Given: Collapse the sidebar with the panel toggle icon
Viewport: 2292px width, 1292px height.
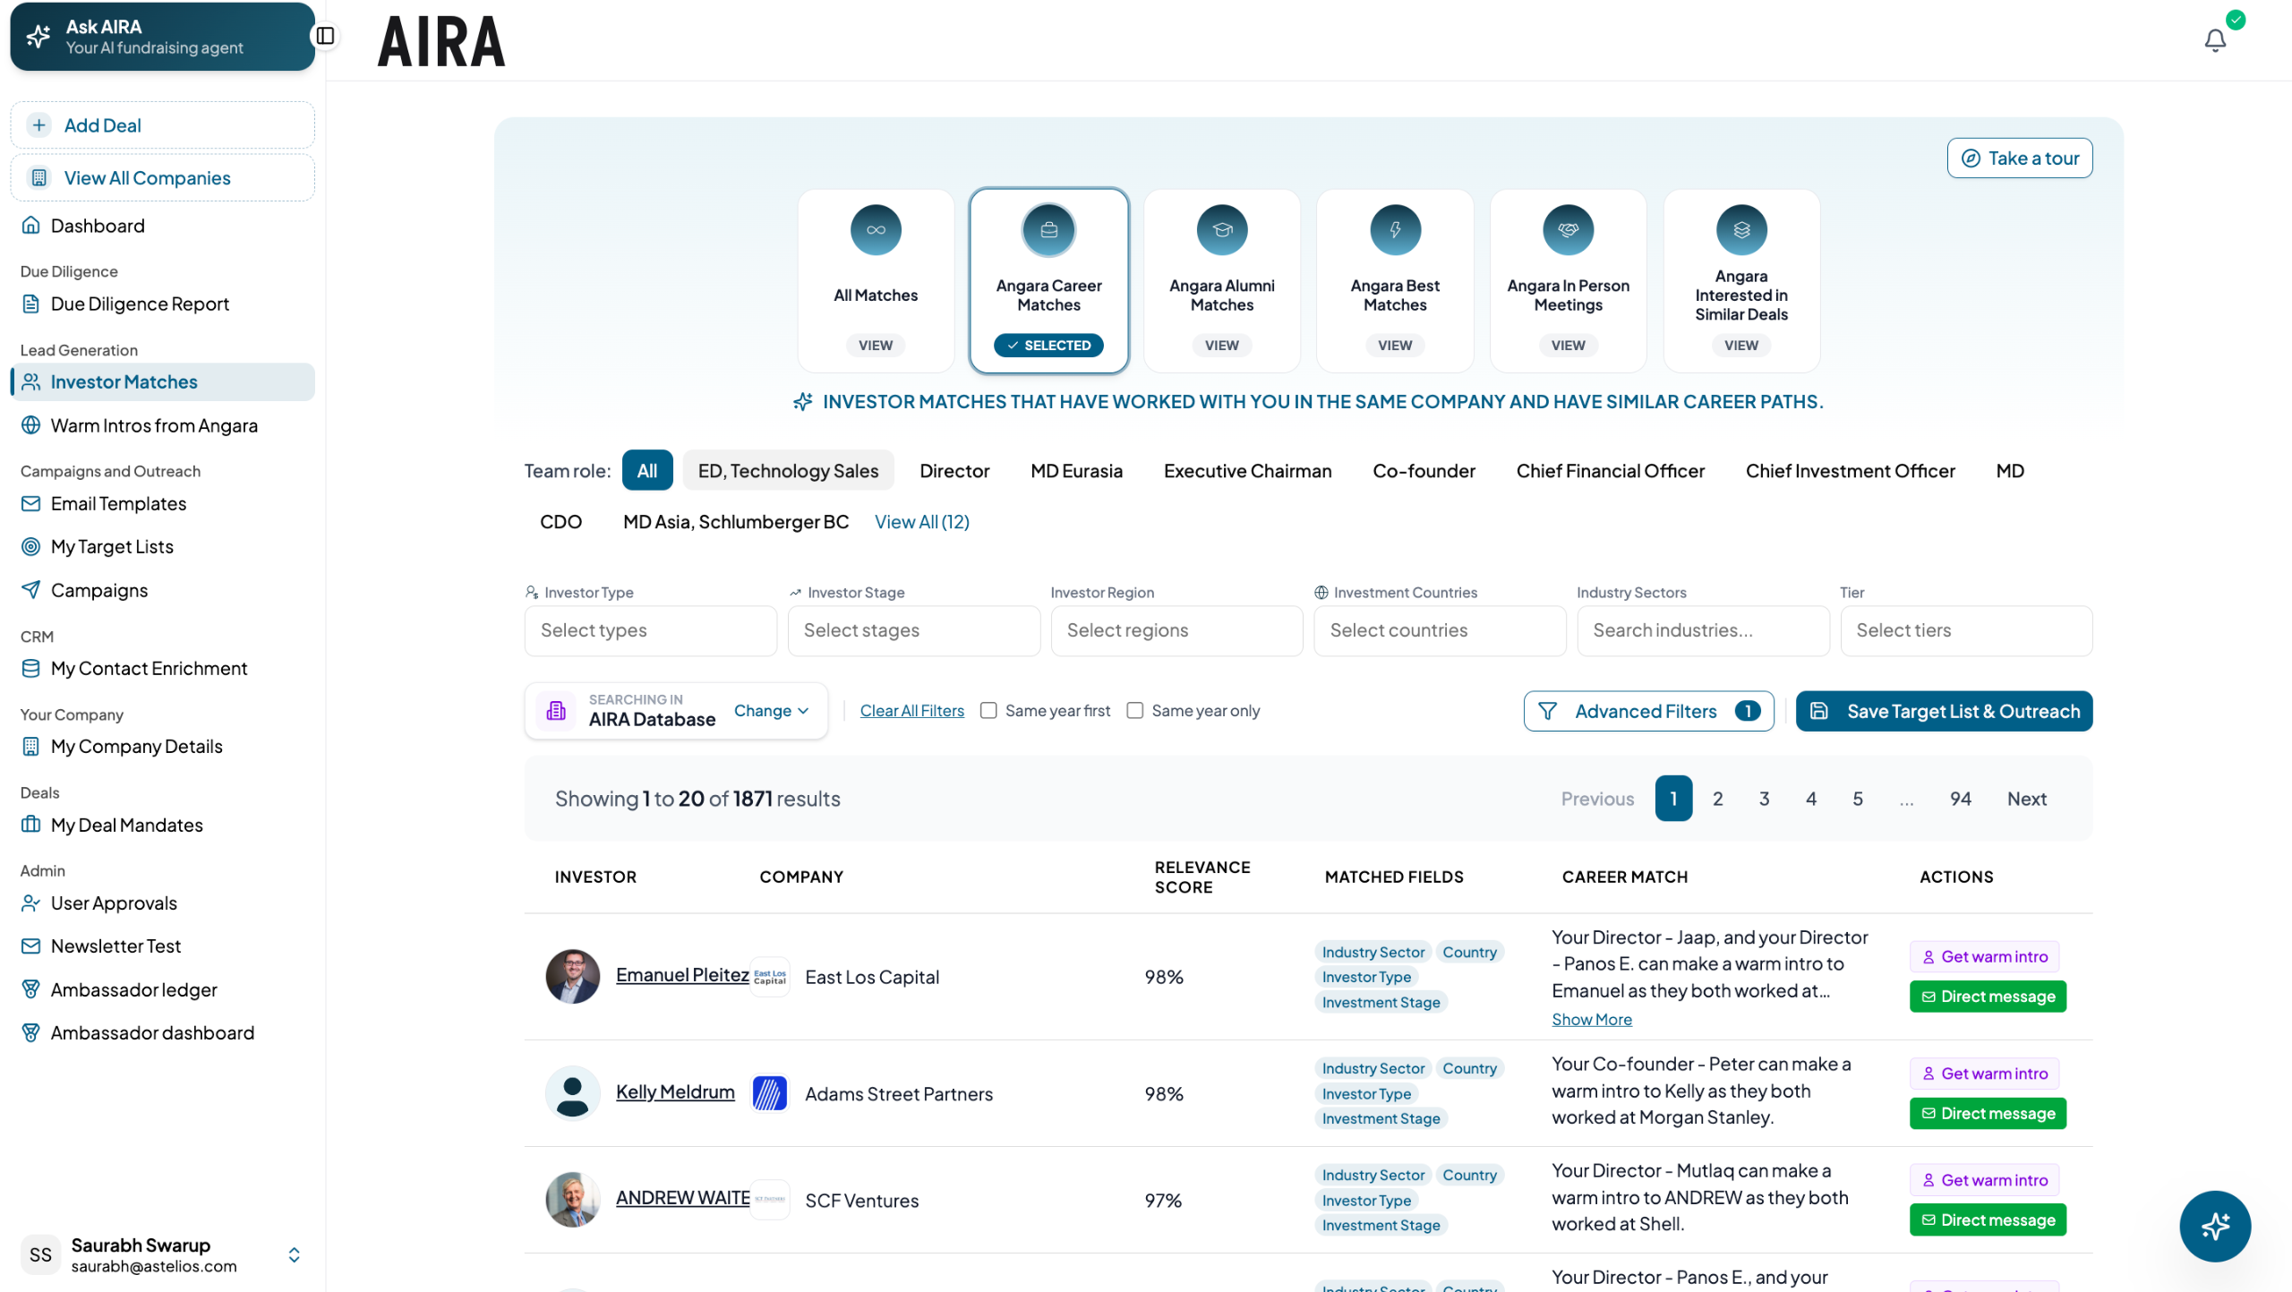Looking at the screenshot, I should tap(326, 36).
